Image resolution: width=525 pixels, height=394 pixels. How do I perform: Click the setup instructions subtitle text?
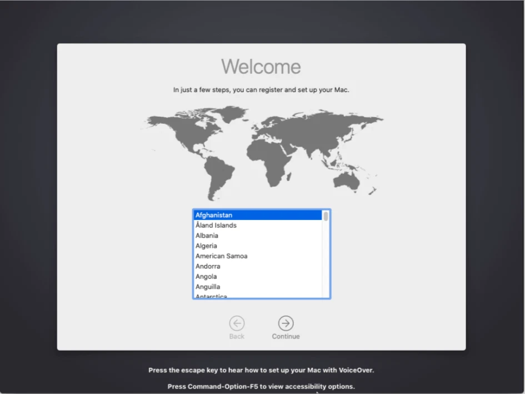point(261,89)
